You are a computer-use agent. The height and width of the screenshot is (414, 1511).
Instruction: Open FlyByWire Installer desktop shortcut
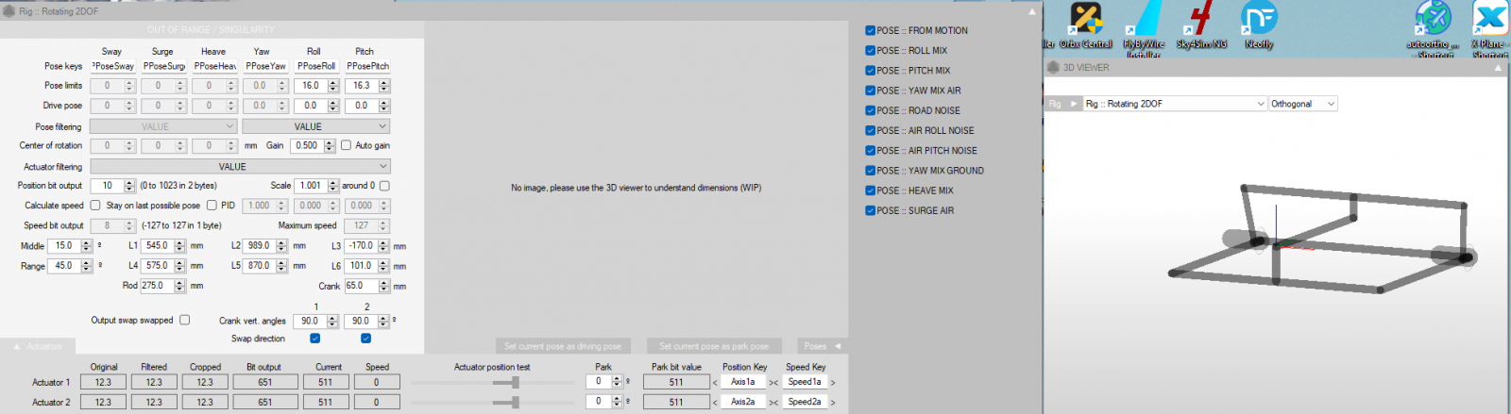[x=1144, y=28]
